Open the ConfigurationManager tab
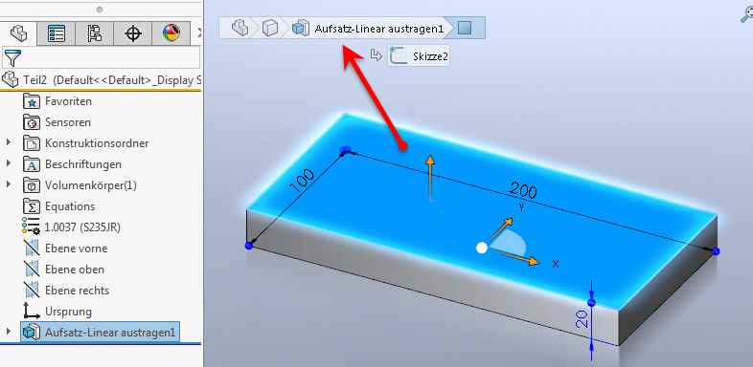This screenshot has height=367, width=753. pyautogui.click(x=94, y=33)
